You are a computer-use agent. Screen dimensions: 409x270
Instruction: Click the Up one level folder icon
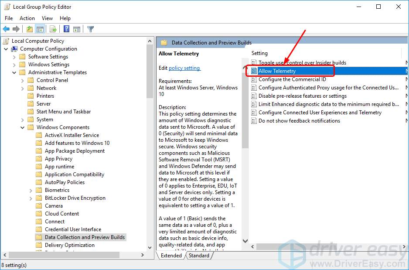[29, 29]
